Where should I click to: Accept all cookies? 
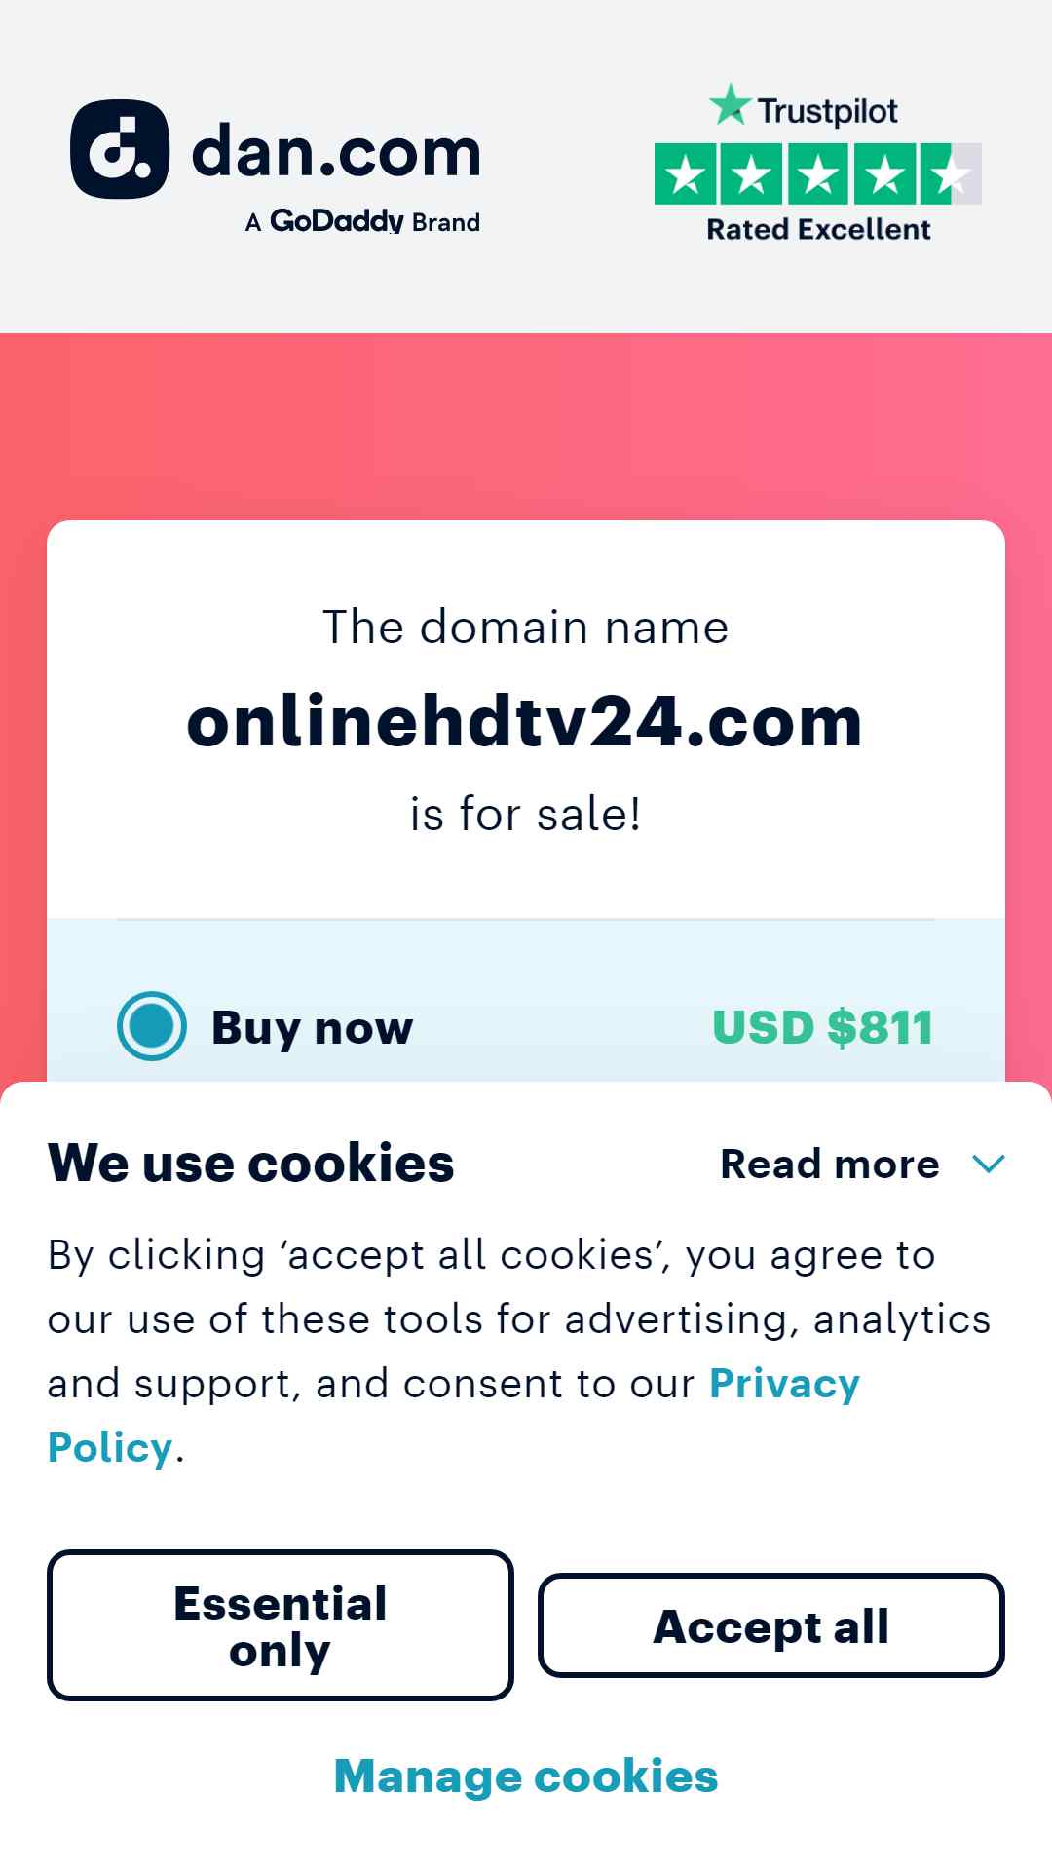coord(771,1625)
